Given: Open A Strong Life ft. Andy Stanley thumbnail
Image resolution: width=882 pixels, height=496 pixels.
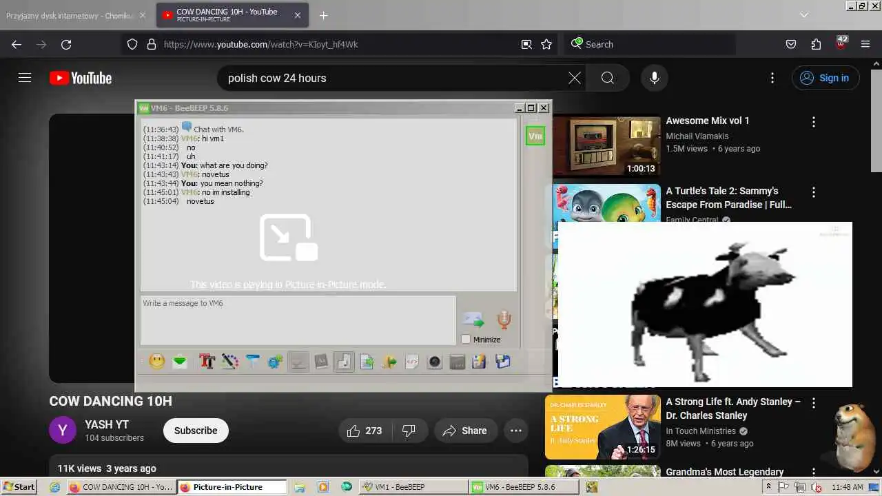Looking at the screenshot, I should tap(603, 427).
